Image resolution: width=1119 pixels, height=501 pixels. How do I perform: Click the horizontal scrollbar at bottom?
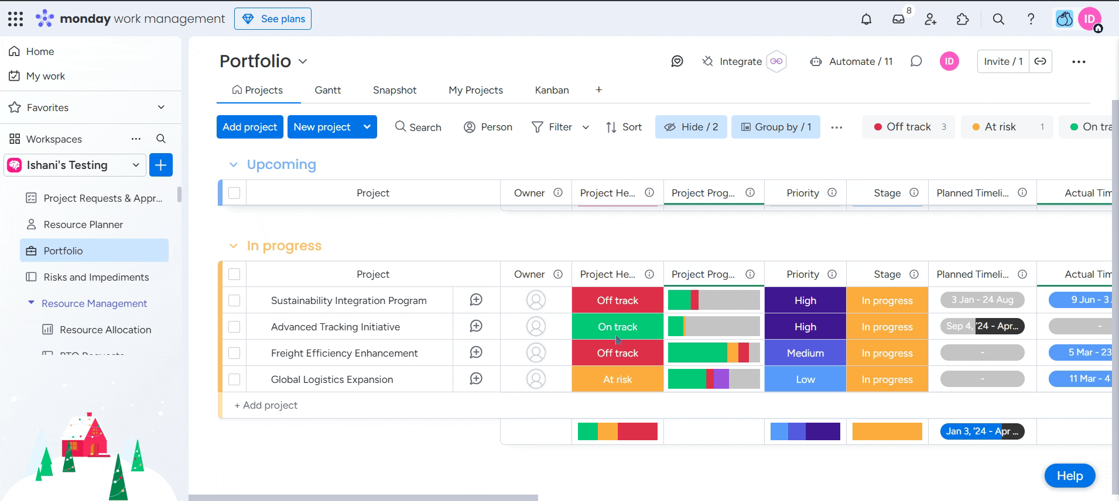click(363, 497)
